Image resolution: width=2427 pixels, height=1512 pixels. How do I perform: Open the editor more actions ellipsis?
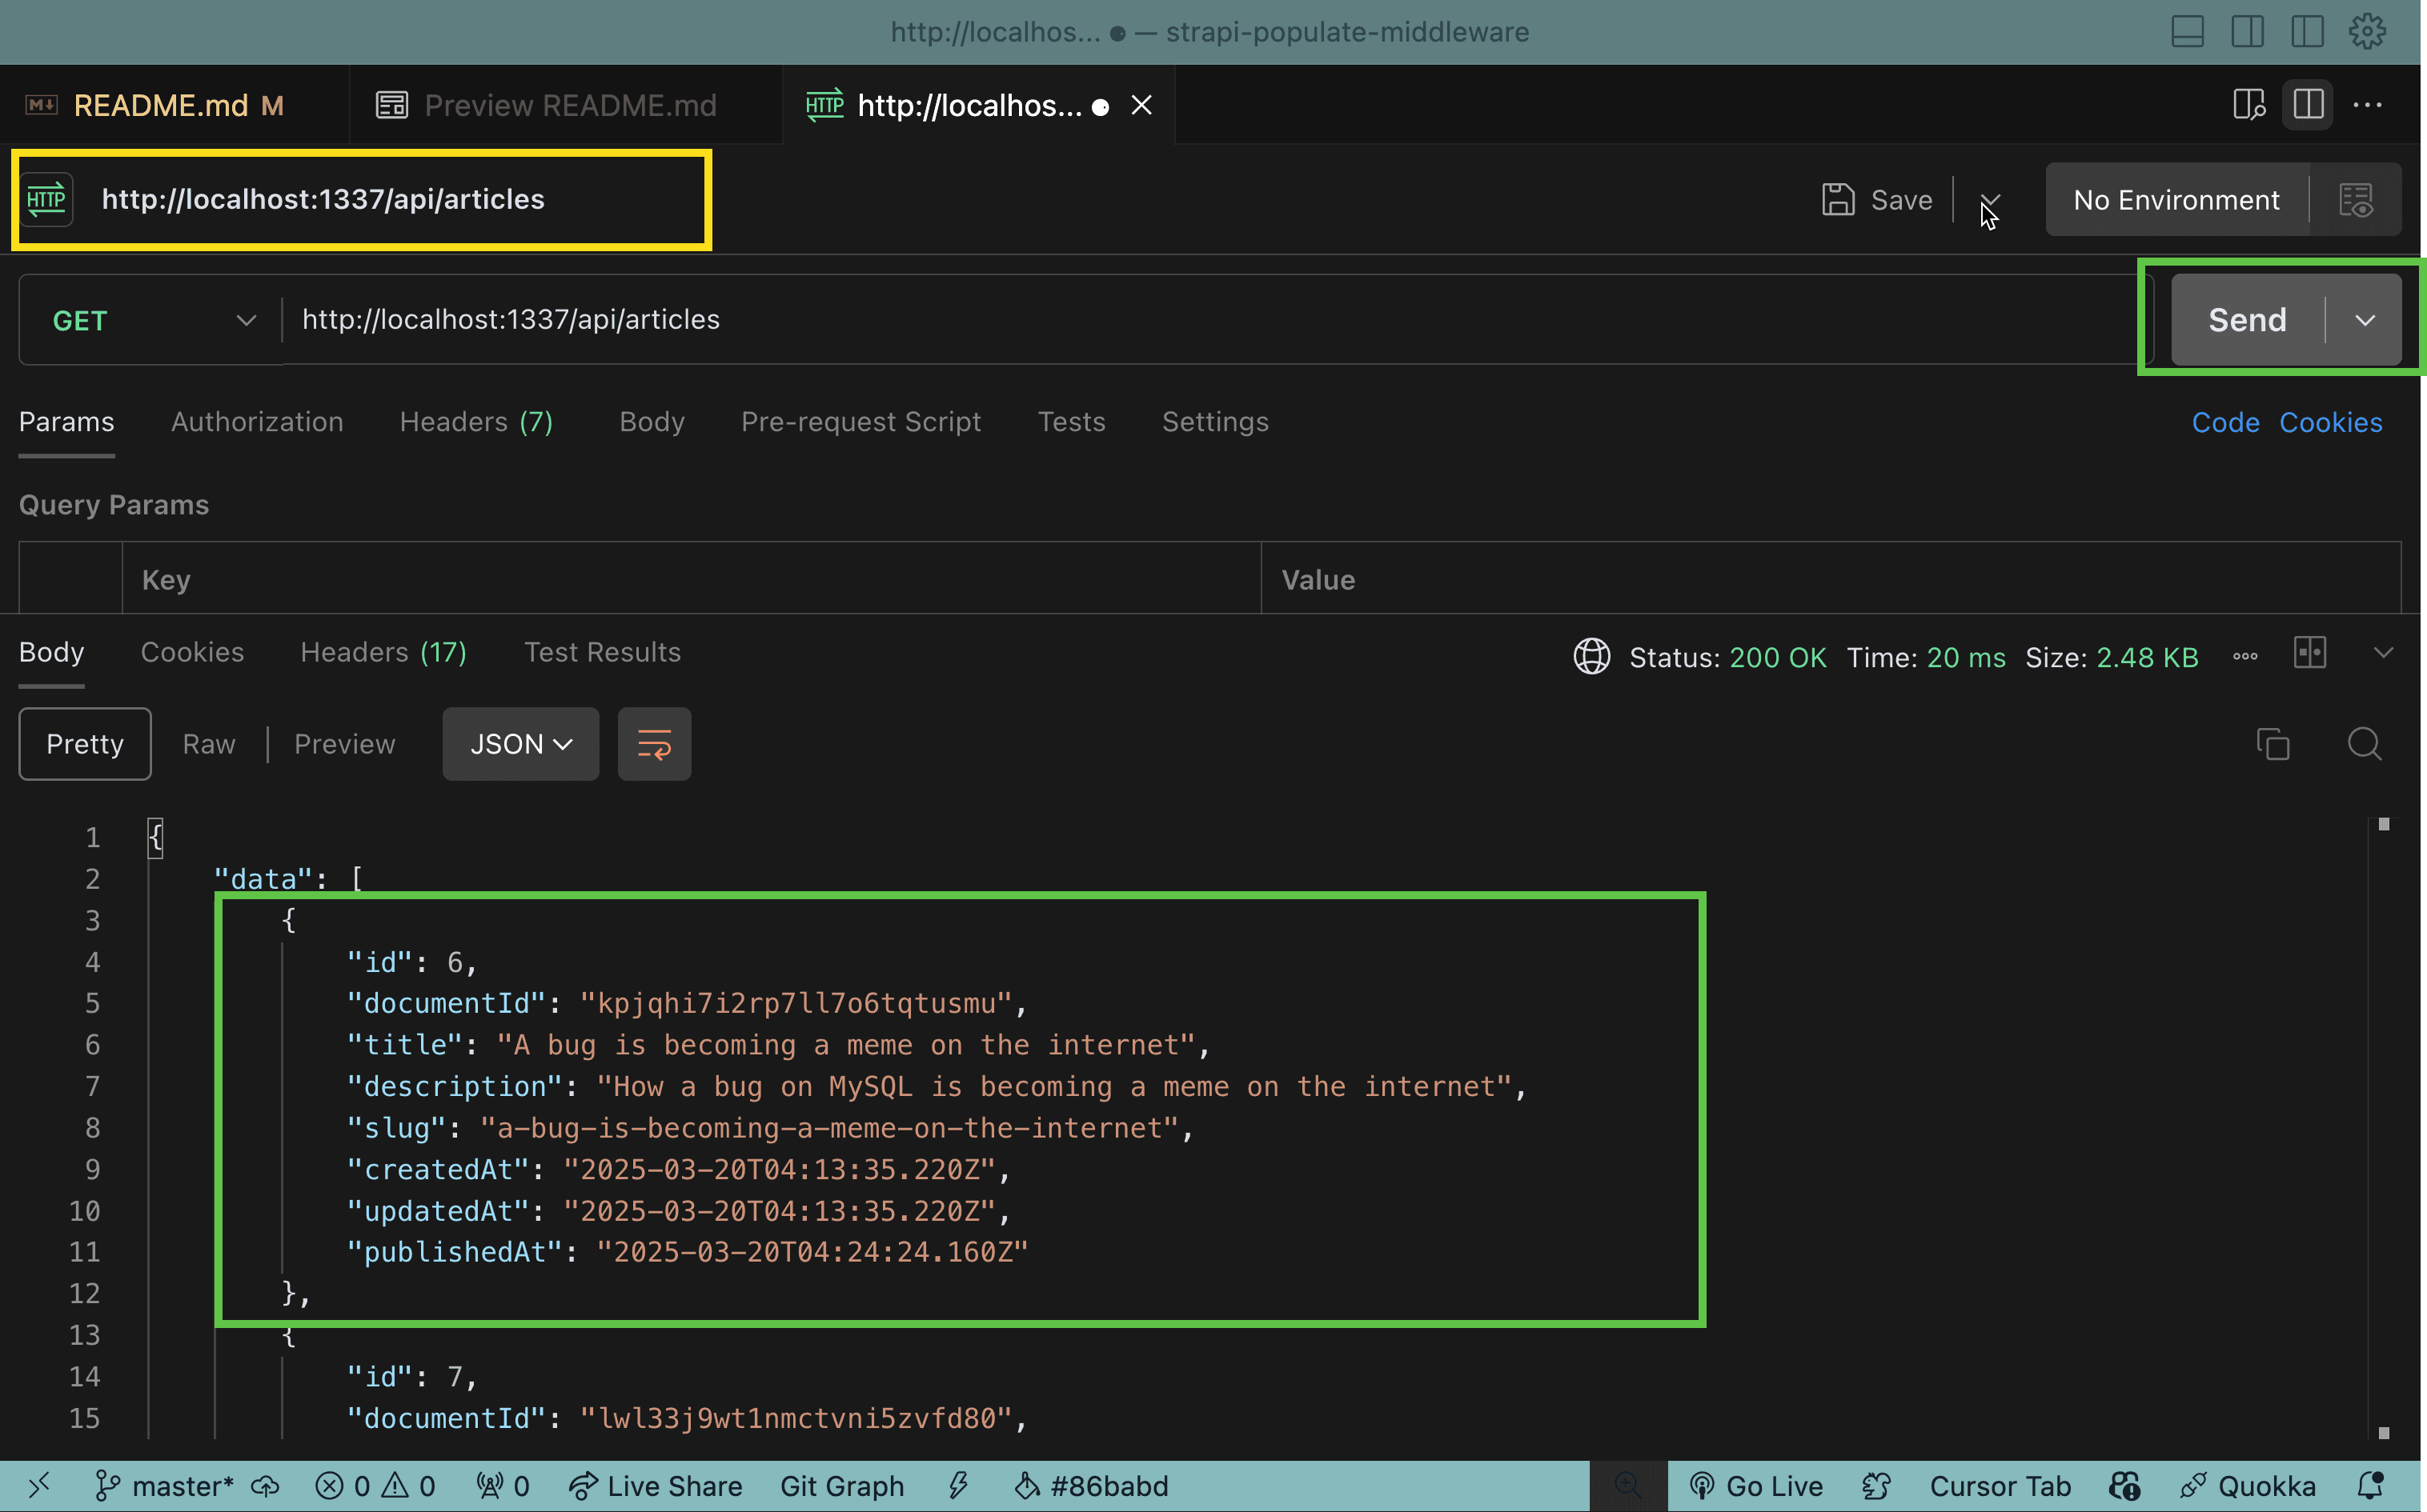tap(2367, 105)
